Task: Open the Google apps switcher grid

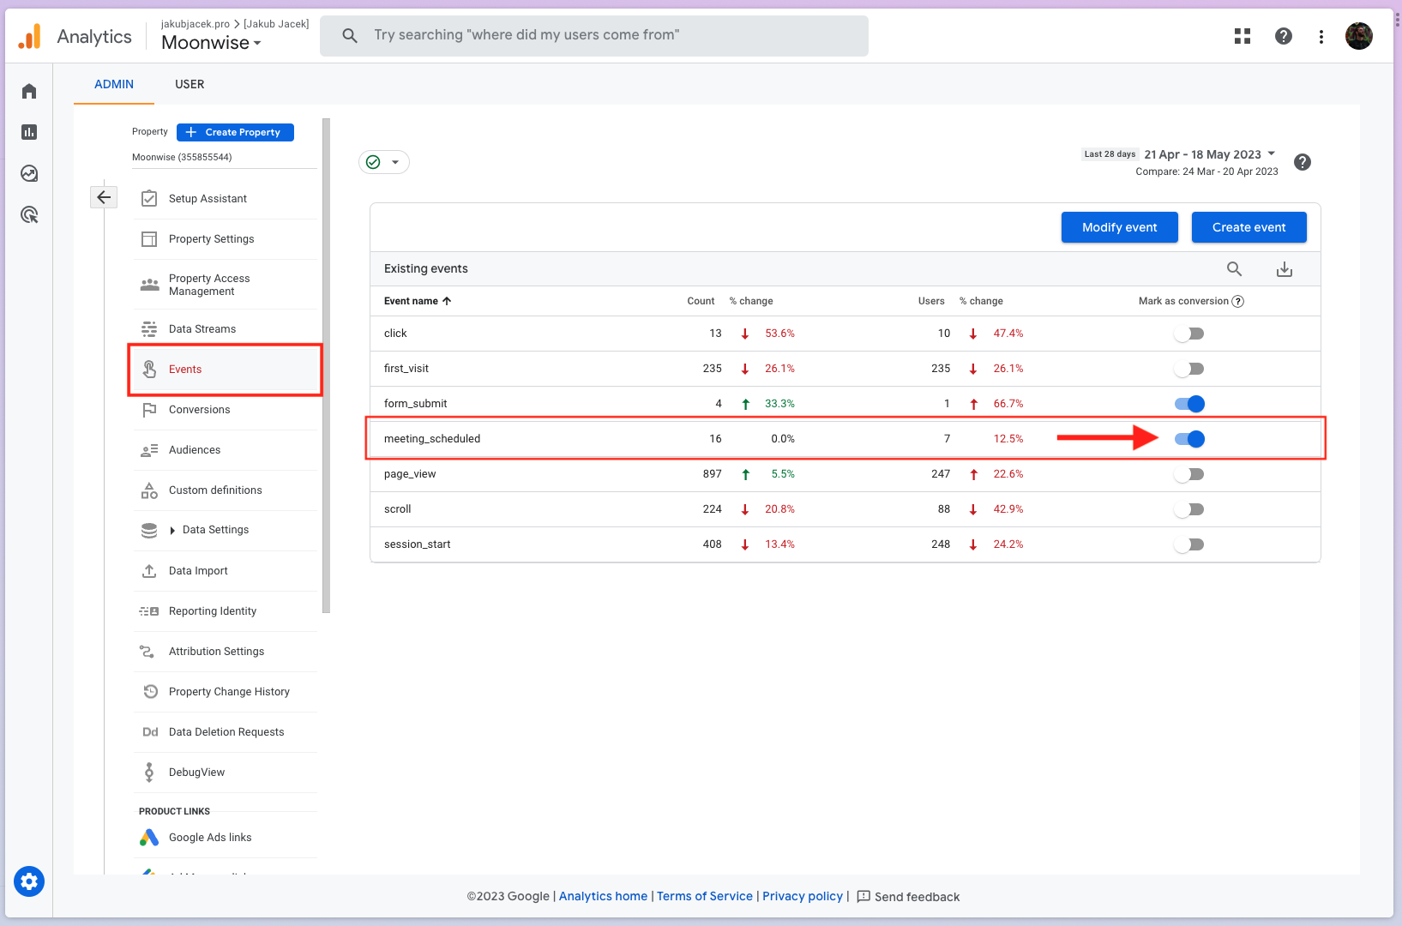Action: (x=1242, y=35)
